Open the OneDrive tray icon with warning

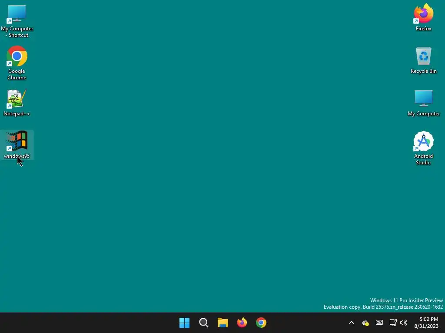(x=365, y=323)
